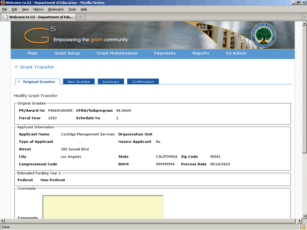Open the tab list dropdown arrow
307x230 pixels.
coord(304,17)
